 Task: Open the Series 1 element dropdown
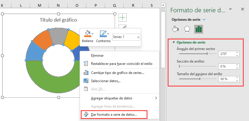coord(126,37)
